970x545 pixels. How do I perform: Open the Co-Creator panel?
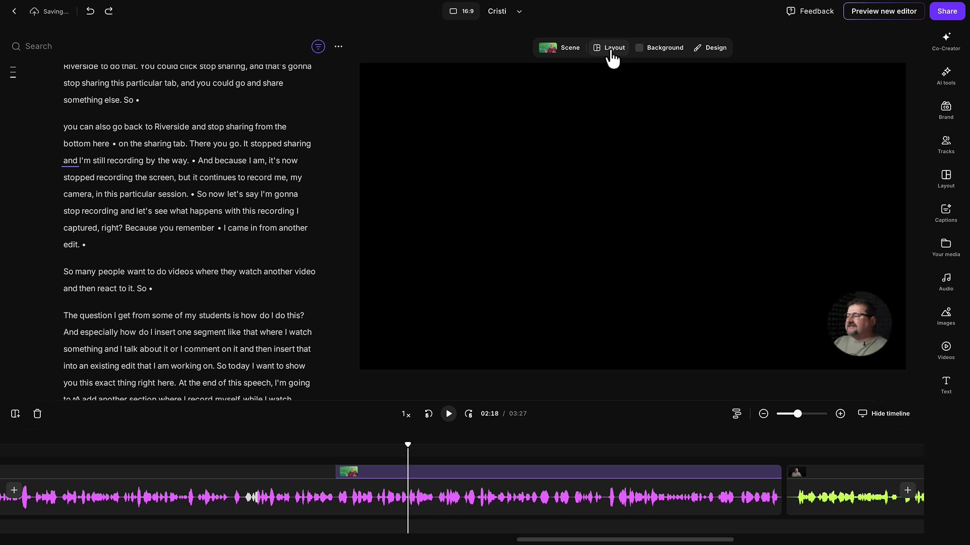(x=946, y=42)
